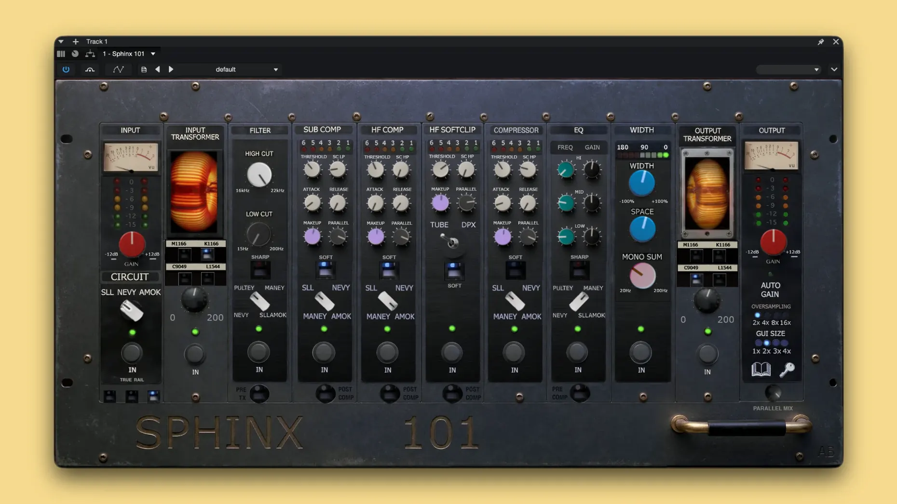Go to the next preset

pos(171,69)
